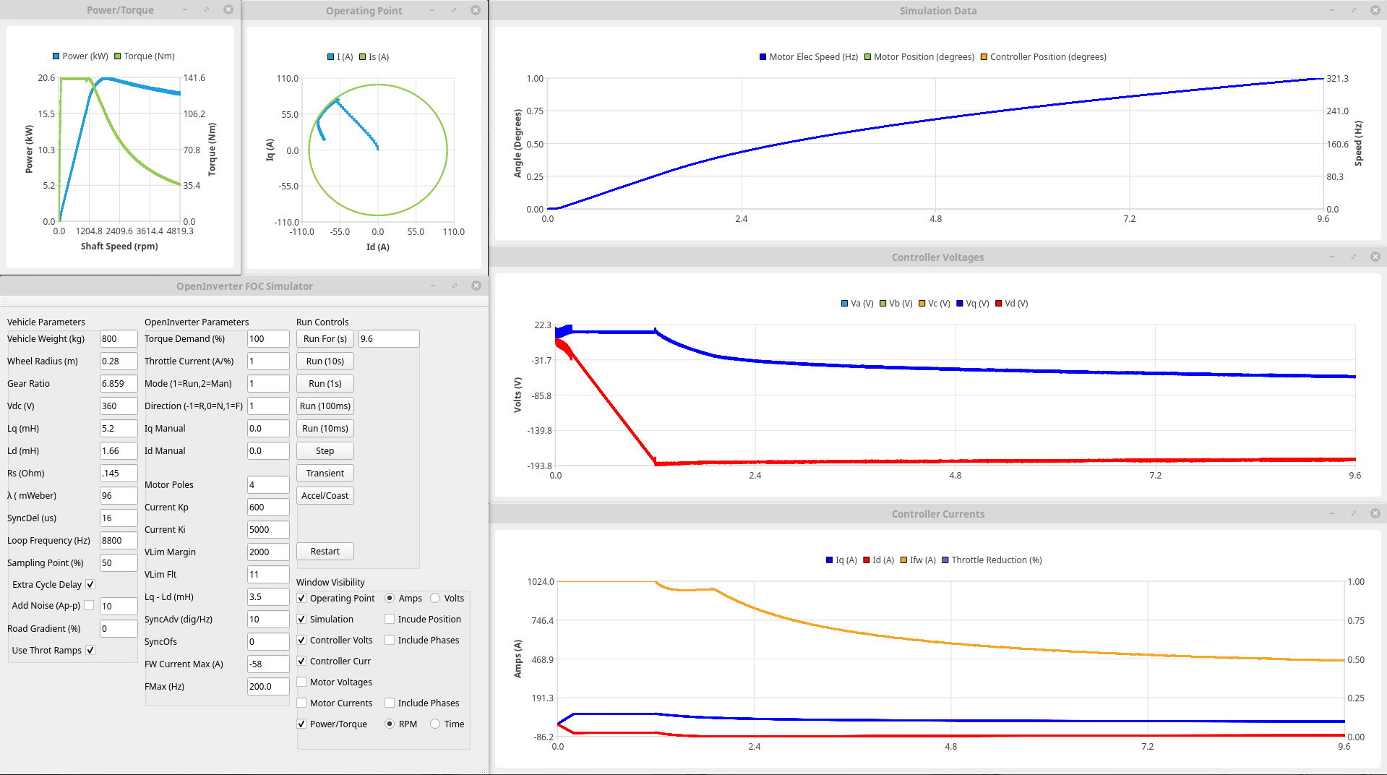
Task: Click the Accel/Coast button
Action: click(x=325, y=495)
